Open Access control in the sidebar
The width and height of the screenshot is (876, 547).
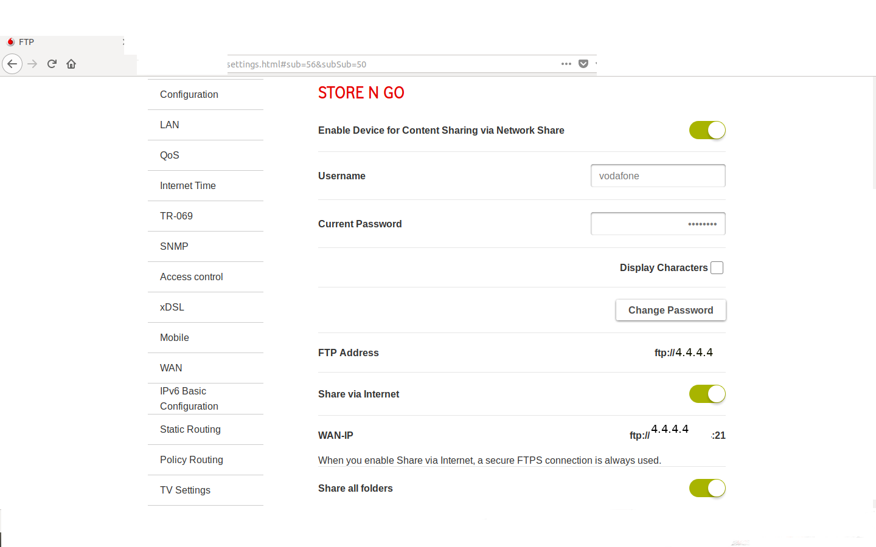[x=192, y=277]
